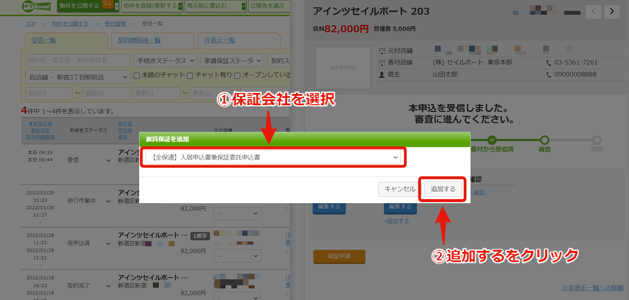Click the phone icon beside 09000008888
This screenshot has height=300, width=629.
click(x=549, y=75)
